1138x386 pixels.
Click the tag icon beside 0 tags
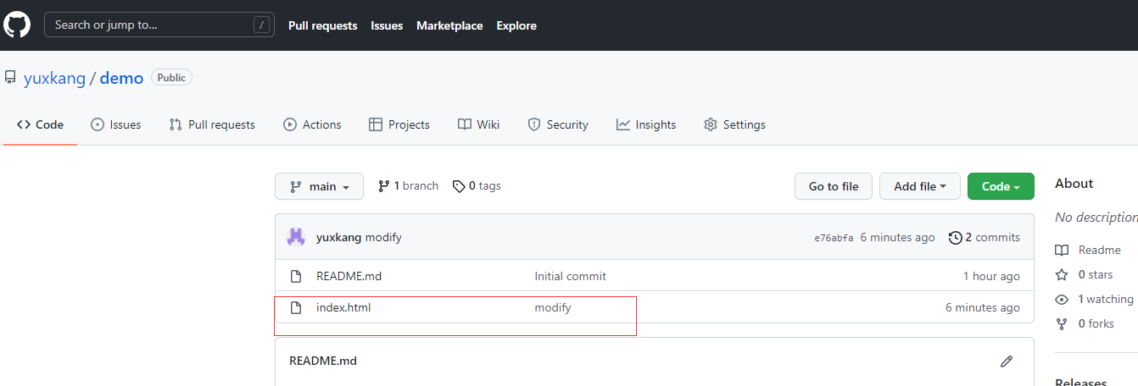[x=459, y=186]
